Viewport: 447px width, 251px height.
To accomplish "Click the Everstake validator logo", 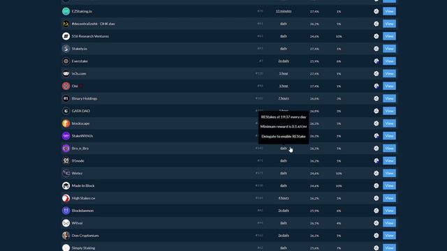I will click(x=66, y=61).
